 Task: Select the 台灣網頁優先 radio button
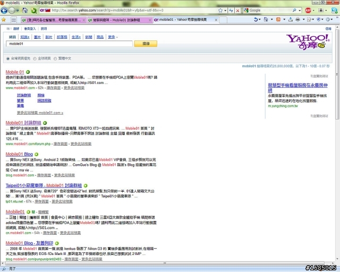click(x=8, y=58)
